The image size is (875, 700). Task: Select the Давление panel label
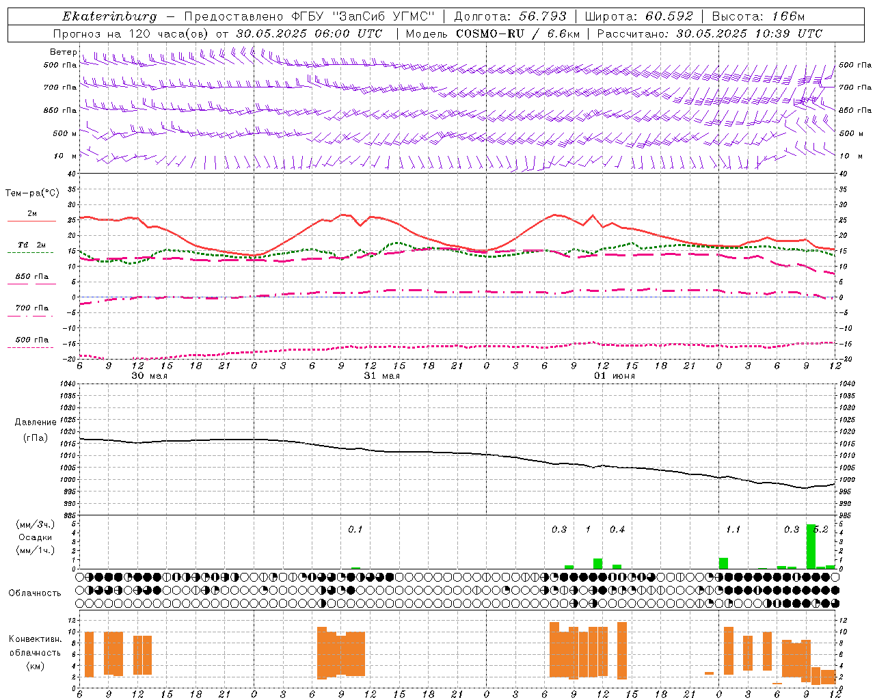[36, 422]
